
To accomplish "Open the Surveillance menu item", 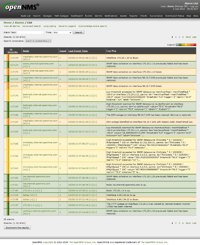I will [156, 16].
